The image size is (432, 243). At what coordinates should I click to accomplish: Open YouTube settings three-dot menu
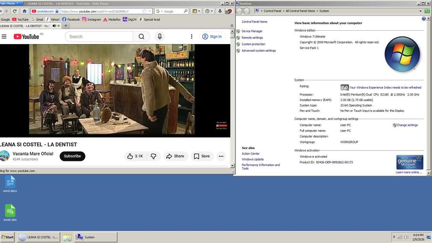[192, 36]
